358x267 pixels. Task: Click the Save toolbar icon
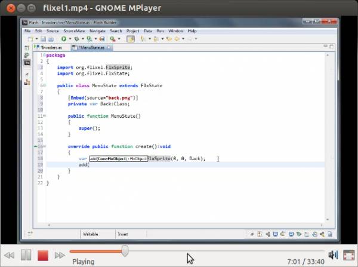[44, 39]
